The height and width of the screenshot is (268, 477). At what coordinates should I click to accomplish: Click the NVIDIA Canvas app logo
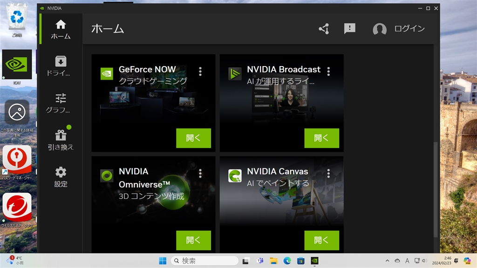[235, 175]
